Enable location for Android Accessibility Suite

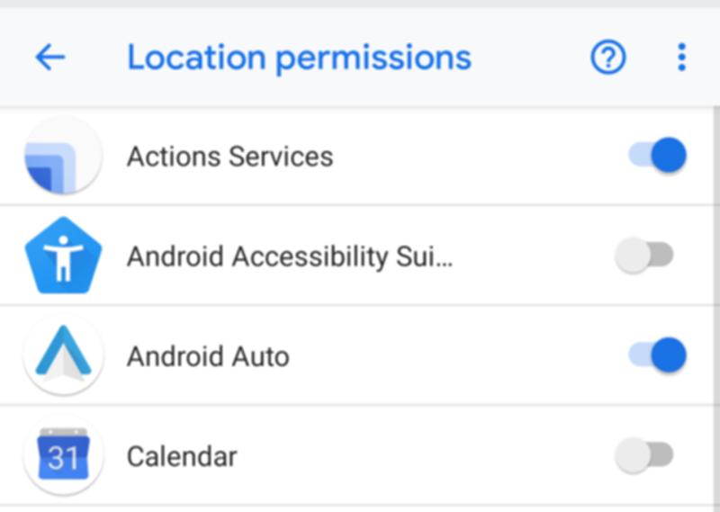[x=644, y=256]
